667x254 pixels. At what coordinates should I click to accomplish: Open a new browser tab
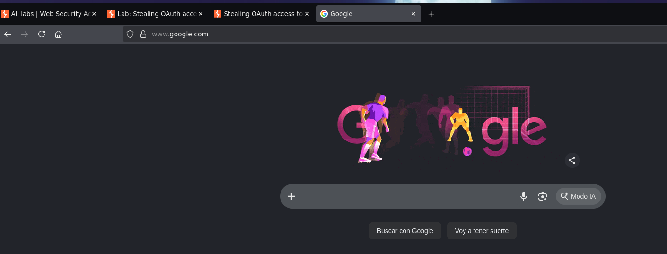pyautogui.click(x=431, y=14)
